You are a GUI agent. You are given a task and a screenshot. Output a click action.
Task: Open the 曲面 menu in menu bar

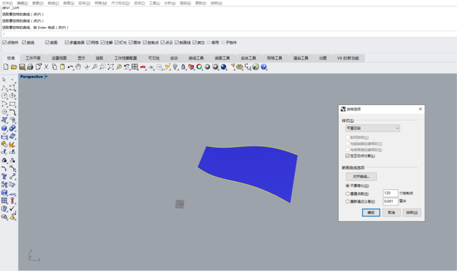pos(69,3)
